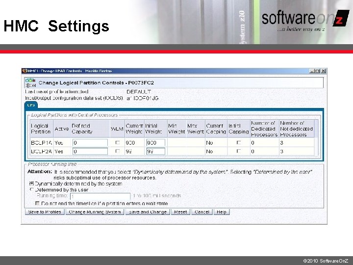Click the Max Weight column header
Viewport: 353px width, 265px height.
point(196,129)
